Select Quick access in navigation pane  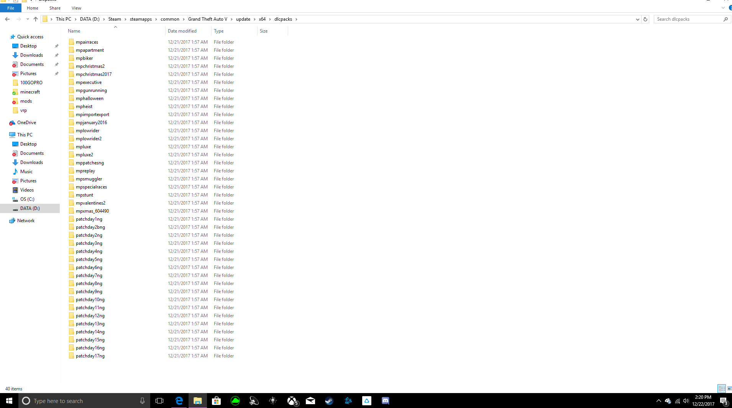tap(30, 37)
